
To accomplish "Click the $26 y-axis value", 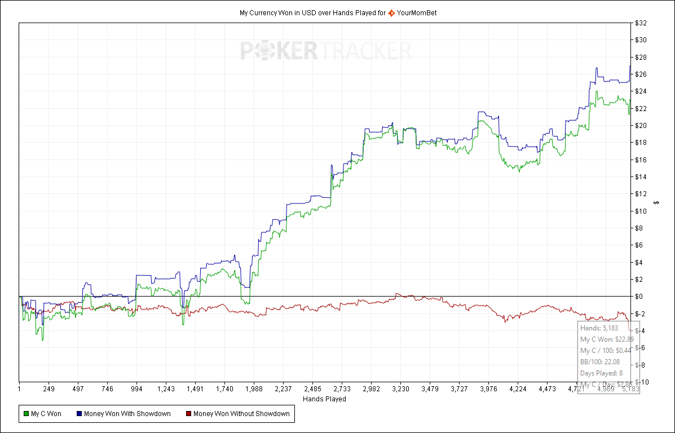I will (x=641, y=74).
